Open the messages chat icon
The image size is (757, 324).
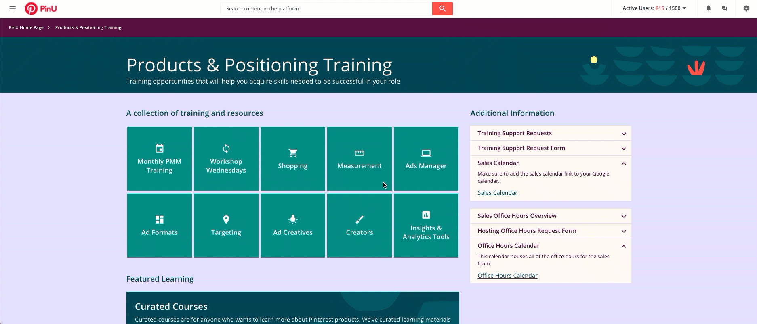724,8
